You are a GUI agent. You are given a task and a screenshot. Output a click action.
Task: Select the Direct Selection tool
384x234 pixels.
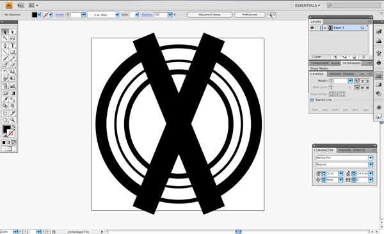13,32
